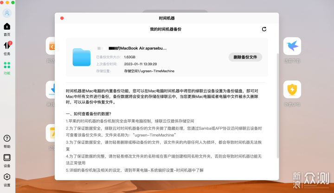The width and height of the screenshot is (334, 193).
Task: Click instruction line 5 about 系统偏好设置
Action: (135, 170)
